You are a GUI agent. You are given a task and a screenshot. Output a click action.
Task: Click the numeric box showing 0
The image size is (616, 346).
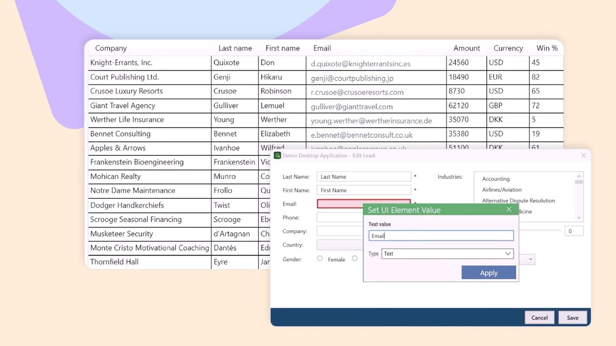[x=574, y=231]
